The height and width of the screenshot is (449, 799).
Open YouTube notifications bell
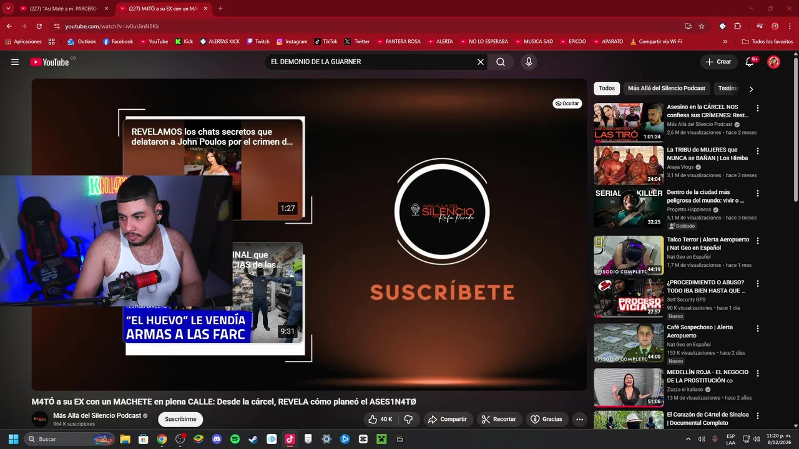pos(750,62)
